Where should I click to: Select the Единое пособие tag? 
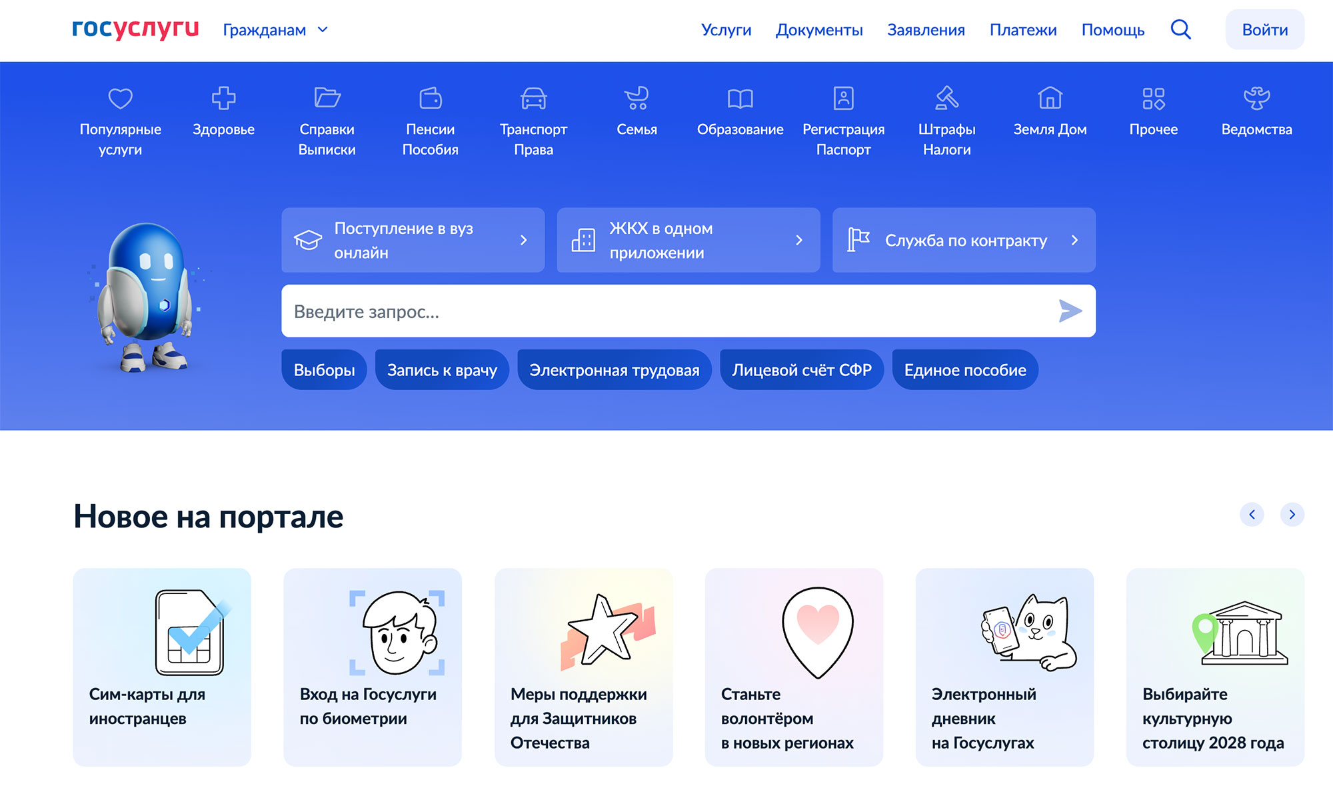click(965, 370)
